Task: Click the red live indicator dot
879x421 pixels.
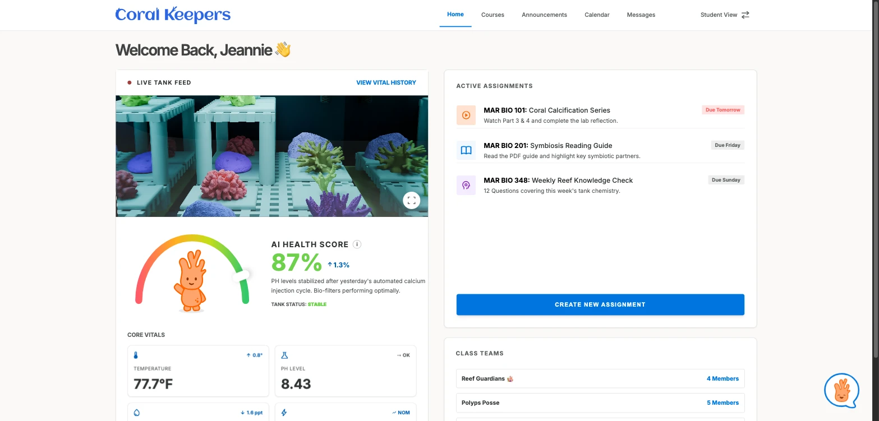Action: pos(130,82)
